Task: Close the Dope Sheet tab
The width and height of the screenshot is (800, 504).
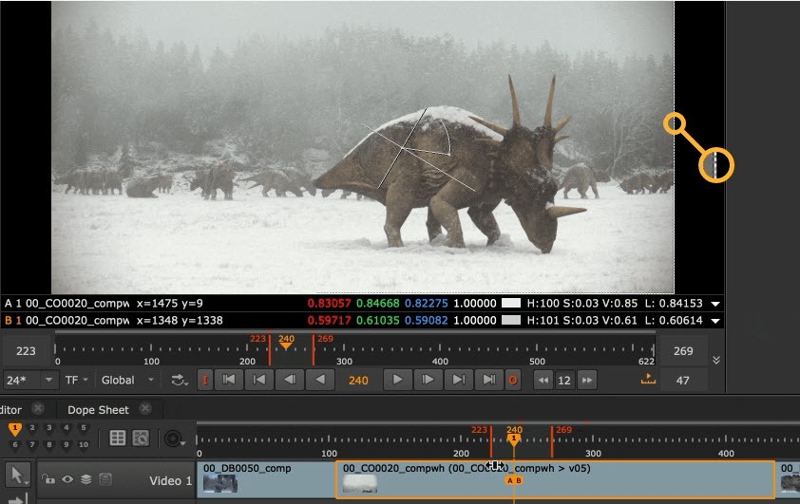Action: click(x=145, y=409)
